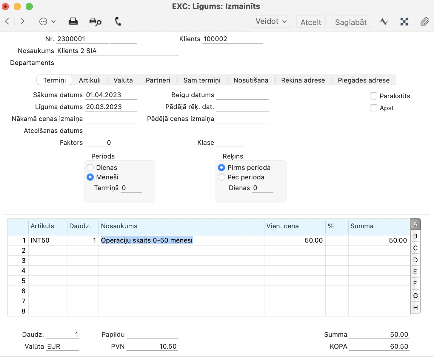Open the activity pulse-line icon
Viewport: 434px width, 357px height.
(384, 22)
